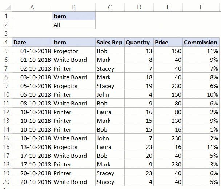
Task: Select date 02-10-2018 cell
Action: tap(32, 68)
